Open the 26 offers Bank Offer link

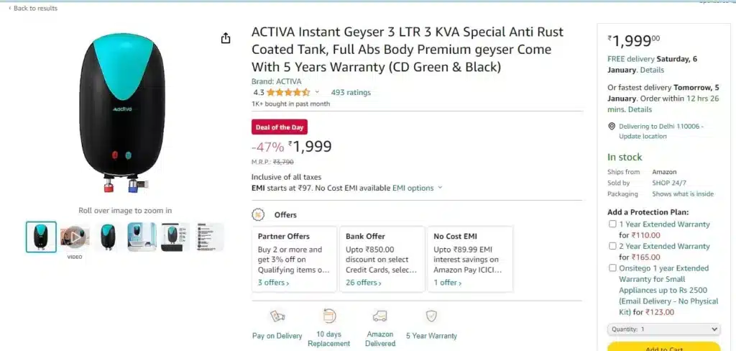[x=363, y=283]
